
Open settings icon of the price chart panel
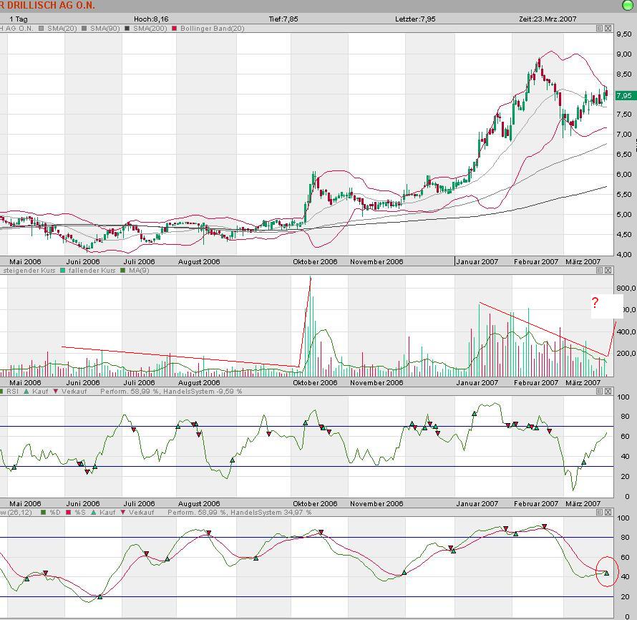(x=599, y=29)
